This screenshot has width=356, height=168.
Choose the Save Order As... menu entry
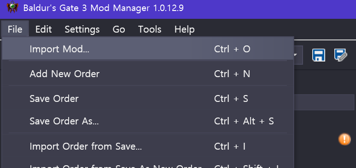[148, 121]
